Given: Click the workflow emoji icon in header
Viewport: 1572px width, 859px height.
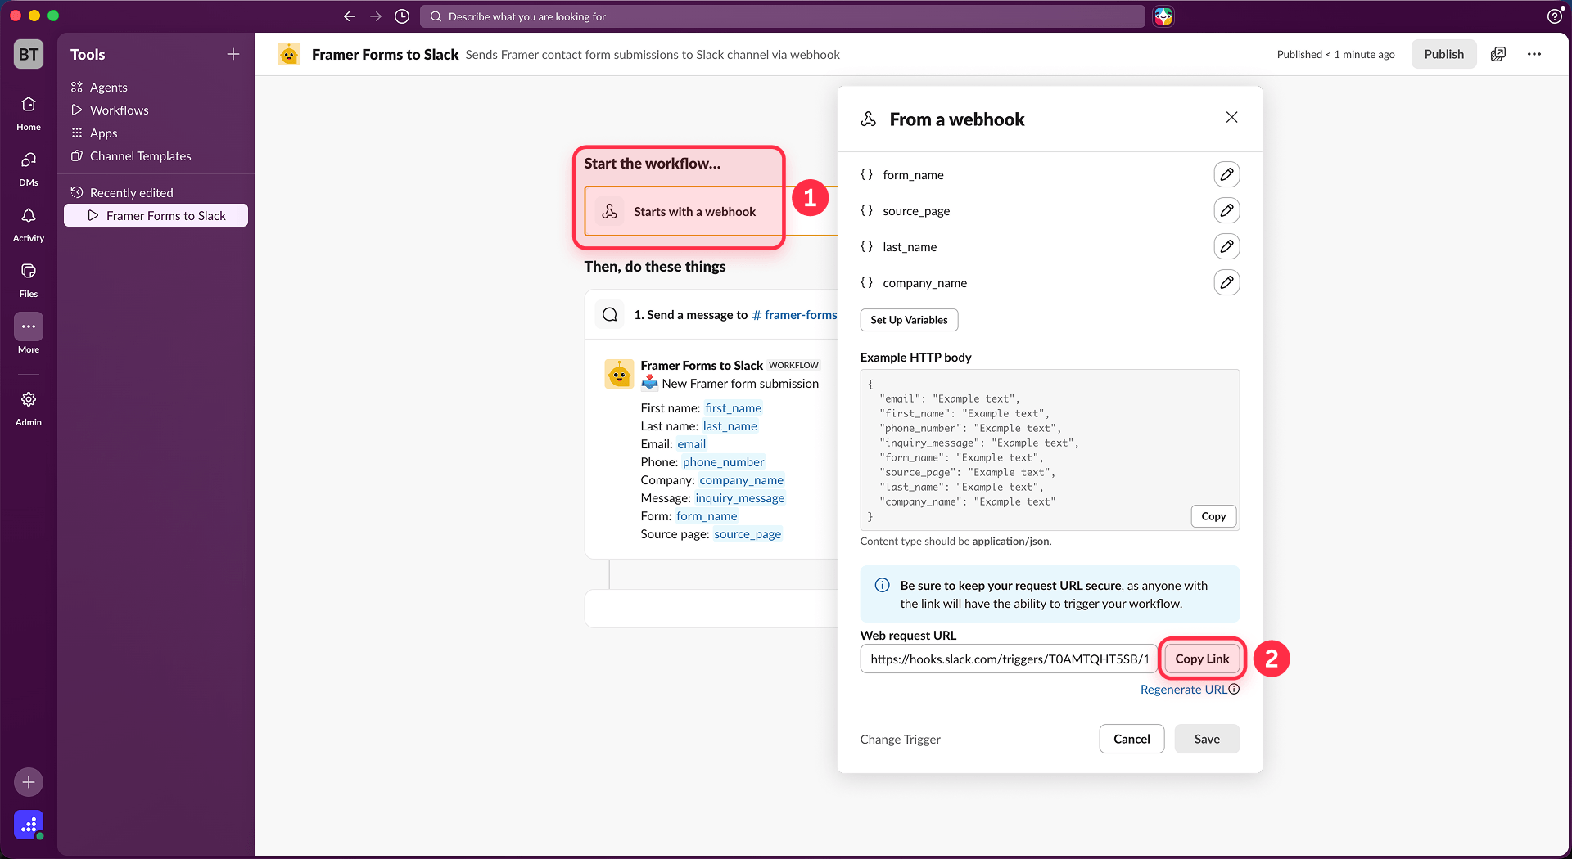Looking at the screenshot, I should (289, 54).
